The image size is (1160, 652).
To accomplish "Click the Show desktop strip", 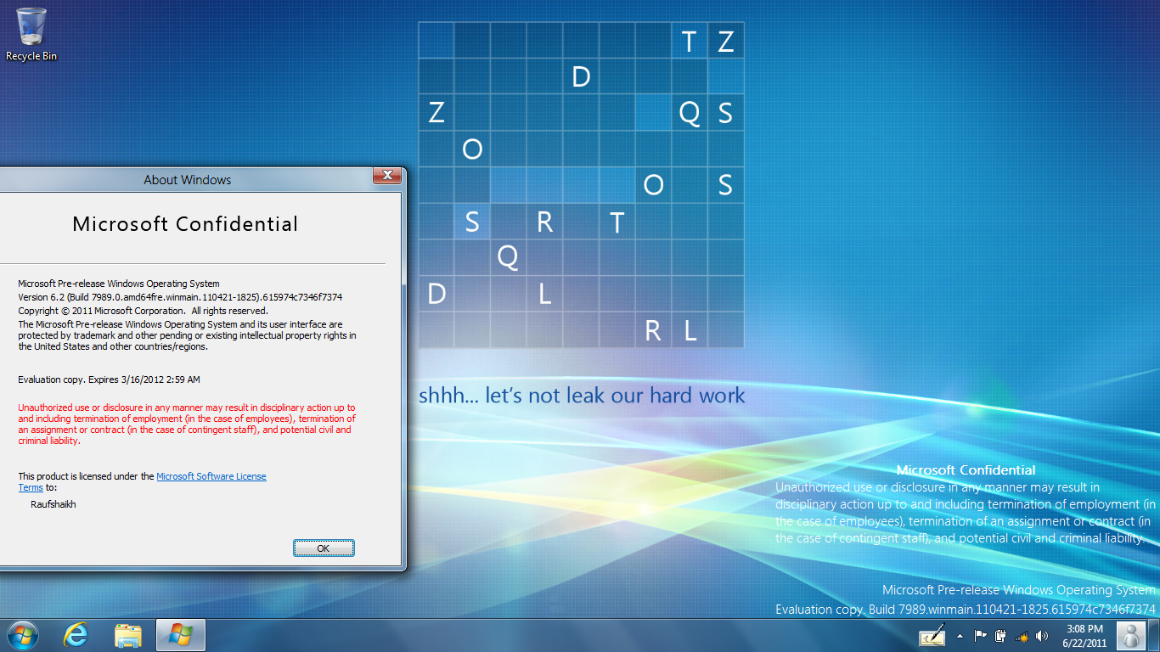I will click(1154, 635).
